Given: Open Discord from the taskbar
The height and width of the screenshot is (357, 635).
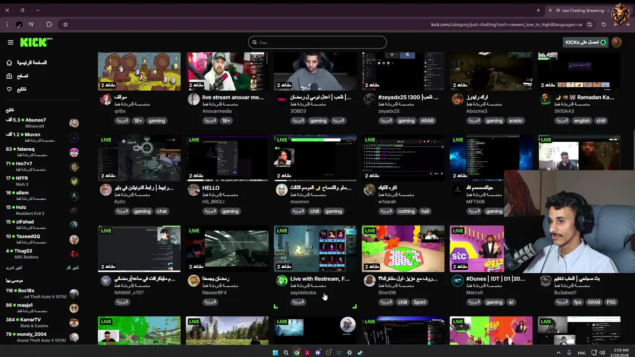Looking at the screenshot, I should pyautogui.click(x=318, y=353).
